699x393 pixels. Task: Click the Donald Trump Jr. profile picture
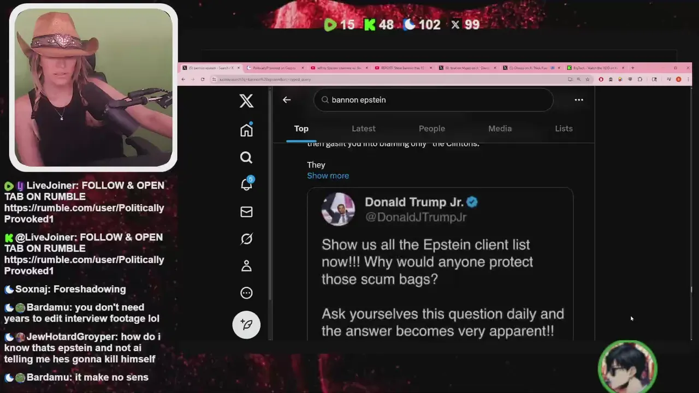tap(338, 209)
